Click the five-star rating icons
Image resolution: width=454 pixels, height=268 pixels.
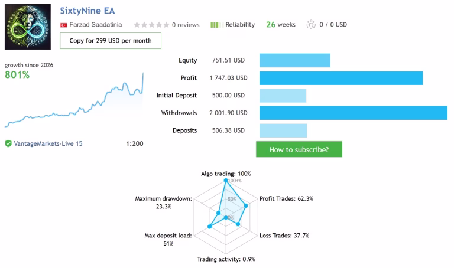coord(151,25)
